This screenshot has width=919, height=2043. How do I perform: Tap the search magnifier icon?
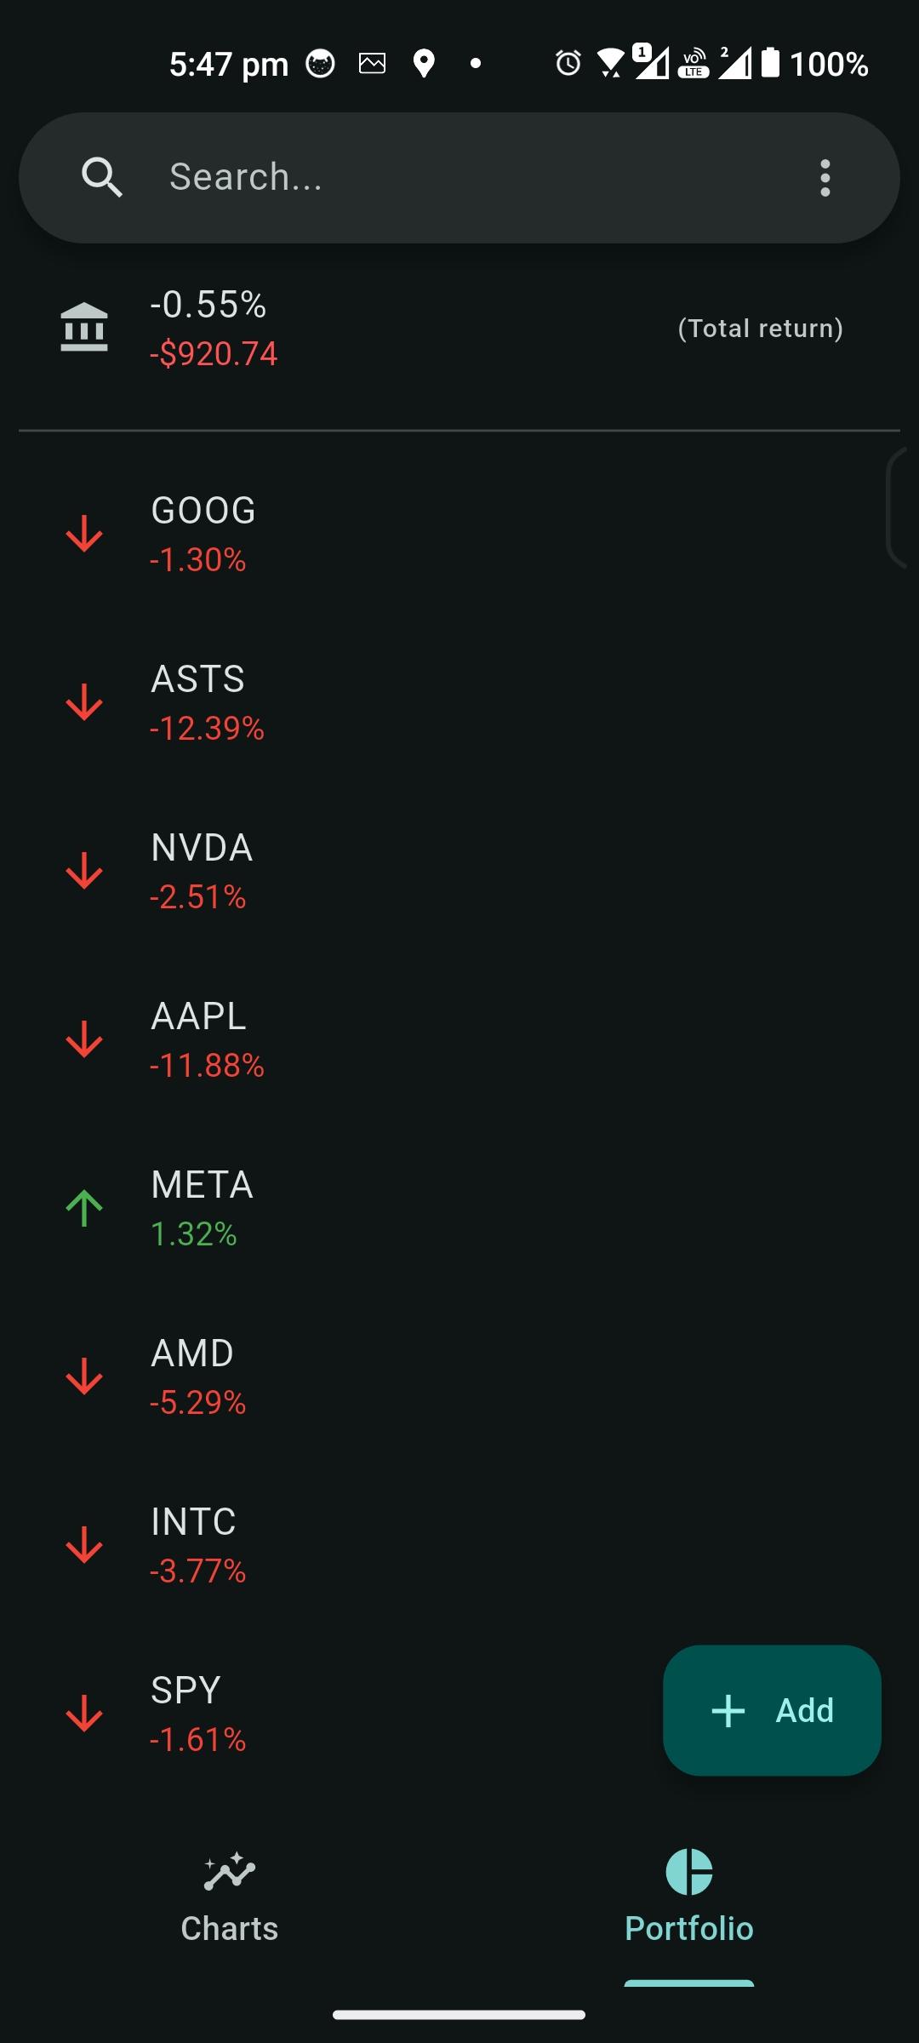tap(102, 178)
